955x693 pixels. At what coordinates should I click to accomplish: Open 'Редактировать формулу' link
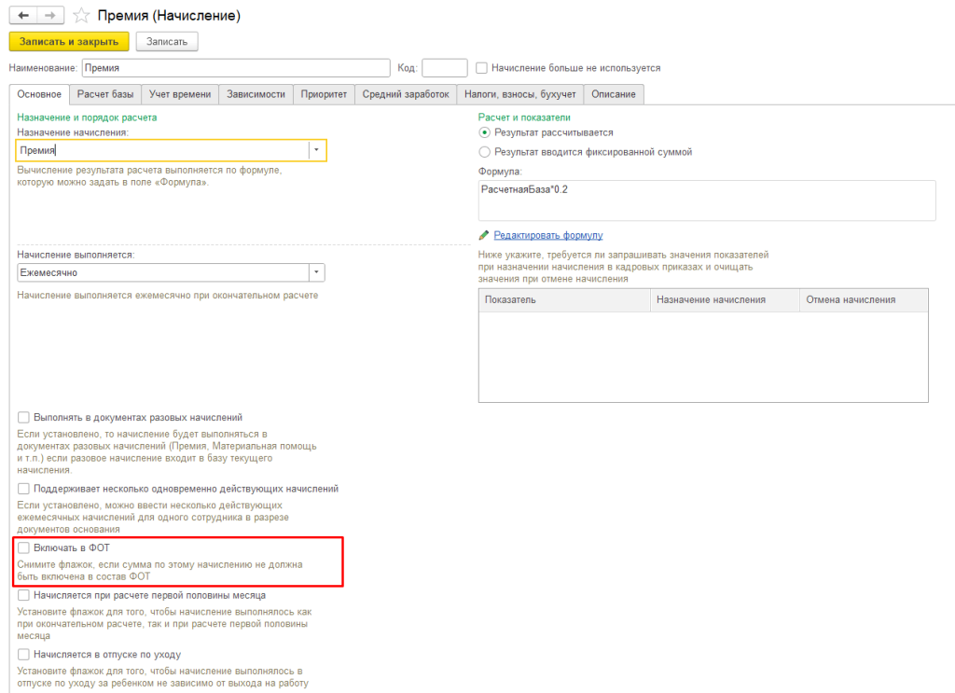(548, 235)
